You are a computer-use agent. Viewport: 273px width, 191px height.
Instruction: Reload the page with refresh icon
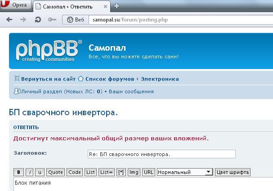click(38, 20)
